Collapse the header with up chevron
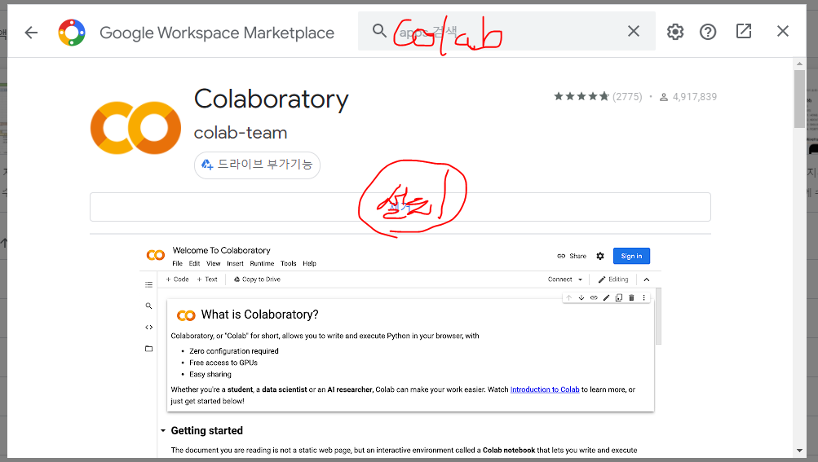The width and height of the screenshot is (818, 462). (647, 279)
